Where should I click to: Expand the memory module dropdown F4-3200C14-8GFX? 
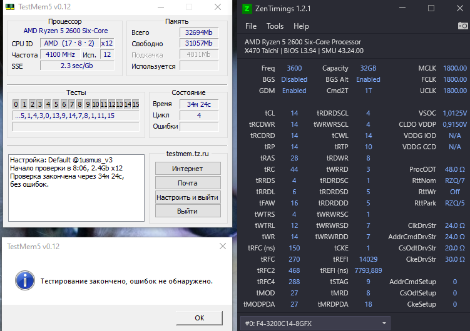[x=315, y=324]
